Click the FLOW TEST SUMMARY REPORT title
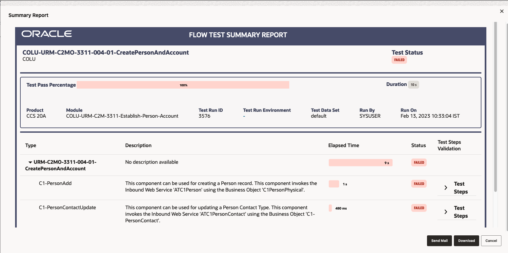This screenshot has width=508, height=253. coord(238,35)
